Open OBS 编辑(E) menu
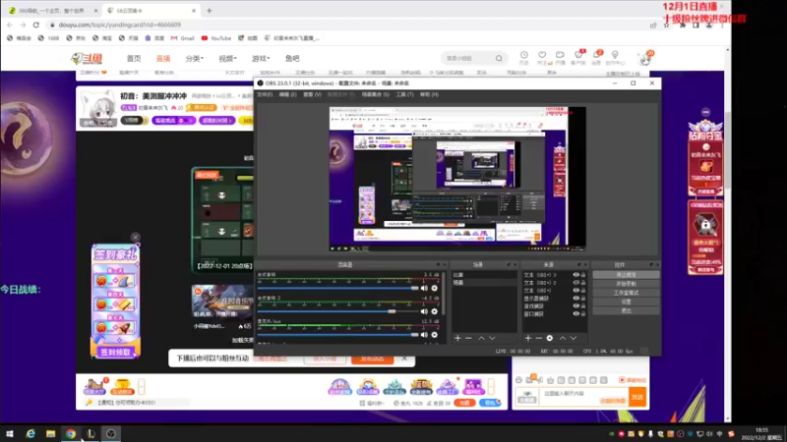787x442 pixels. click(287, 94)
